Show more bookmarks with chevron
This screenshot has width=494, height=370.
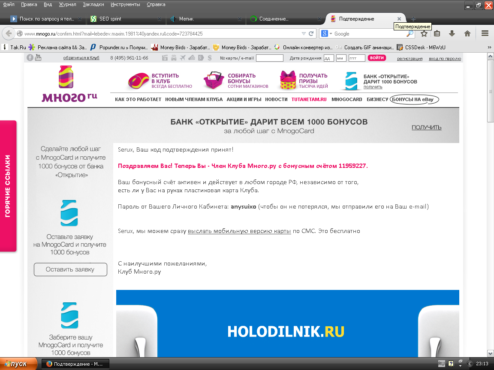(489, 47)
